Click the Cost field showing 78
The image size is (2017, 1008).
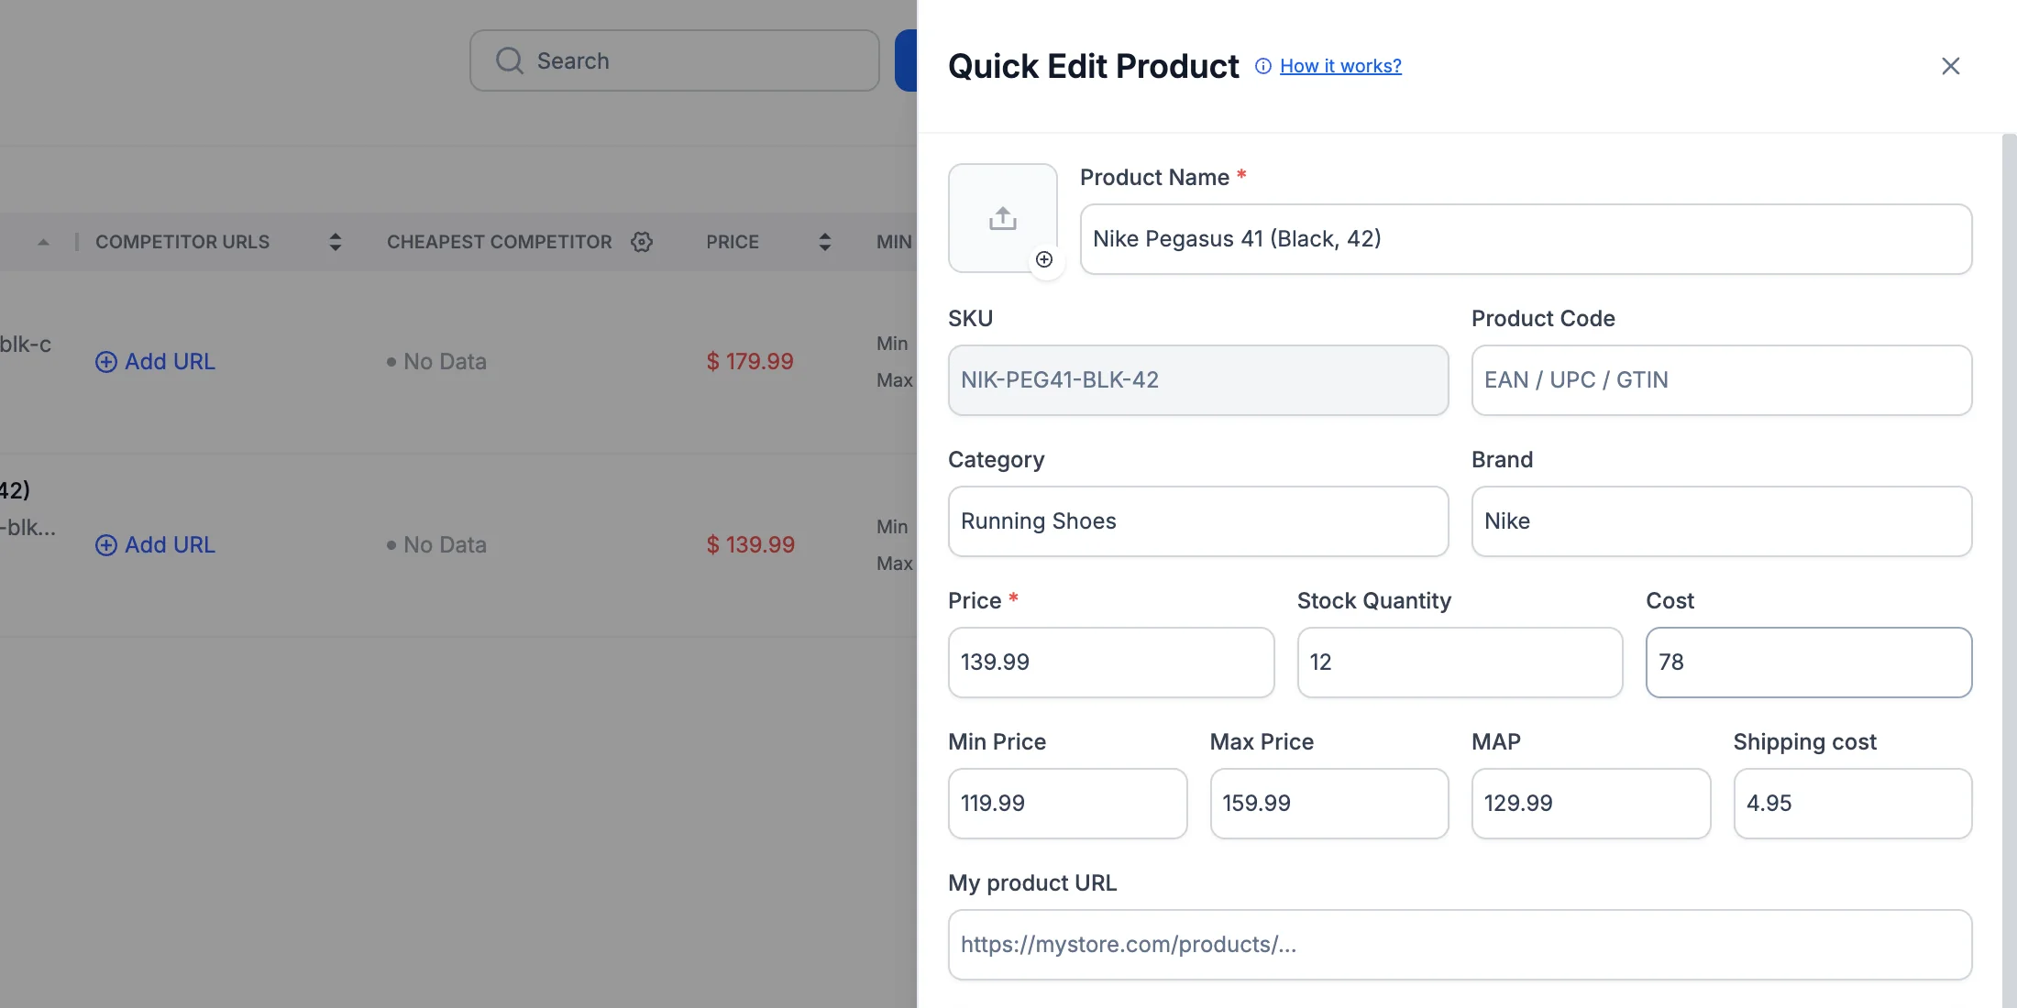[1809, 663]
